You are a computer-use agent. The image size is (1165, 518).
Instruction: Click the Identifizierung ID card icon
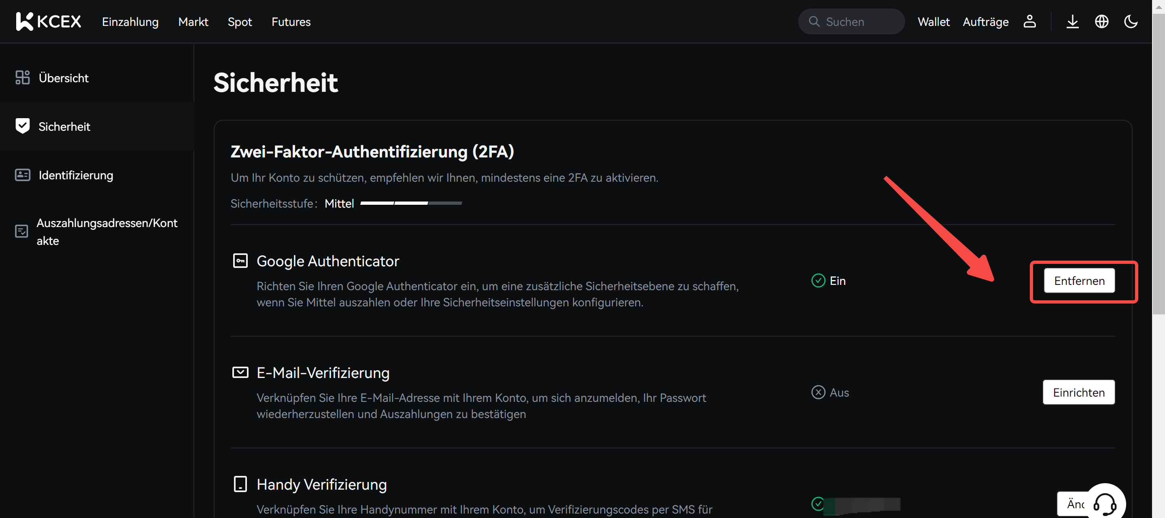click(22, 175)
